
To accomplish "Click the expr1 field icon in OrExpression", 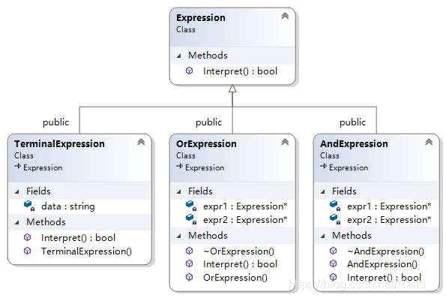I will (x=191, y=206).
